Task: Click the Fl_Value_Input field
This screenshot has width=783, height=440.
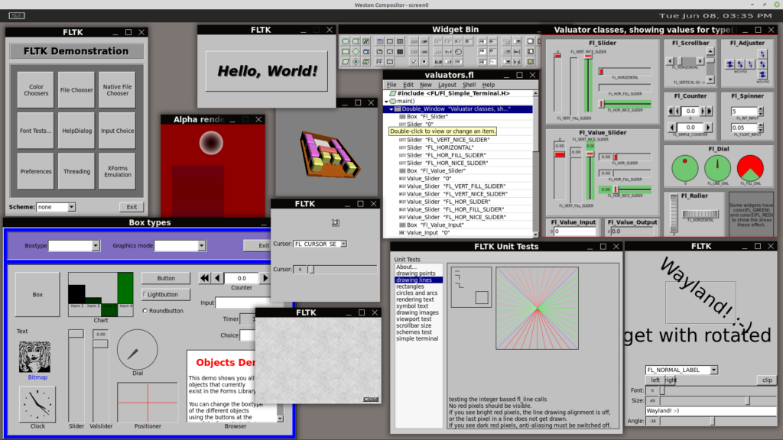Action: [x=575, y=231]
